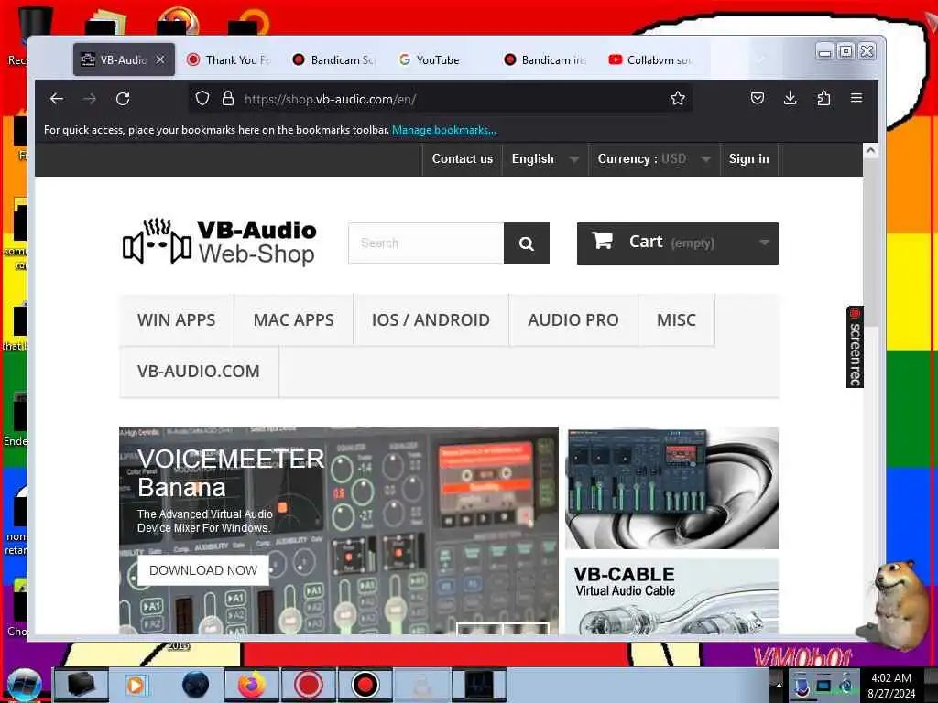Open the tracking protection shield icon

click(x=202, y=99)
